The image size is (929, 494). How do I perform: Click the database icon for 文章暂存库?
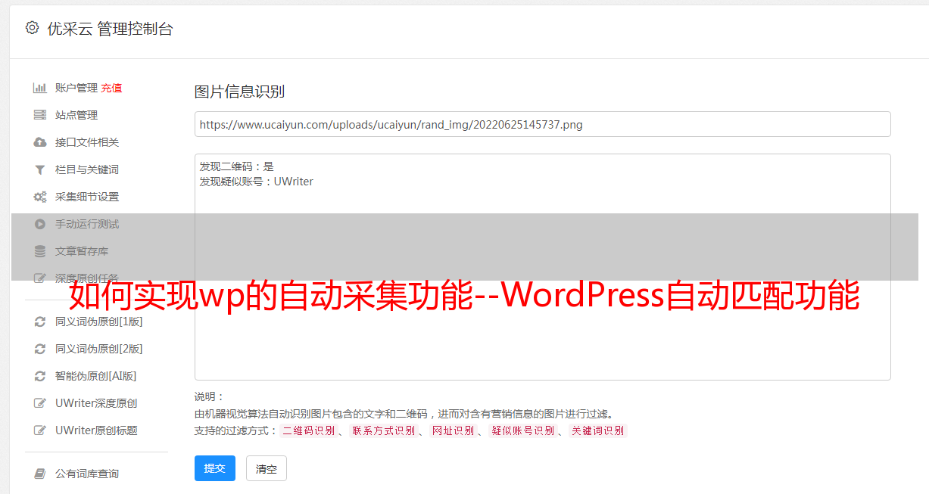40,251
